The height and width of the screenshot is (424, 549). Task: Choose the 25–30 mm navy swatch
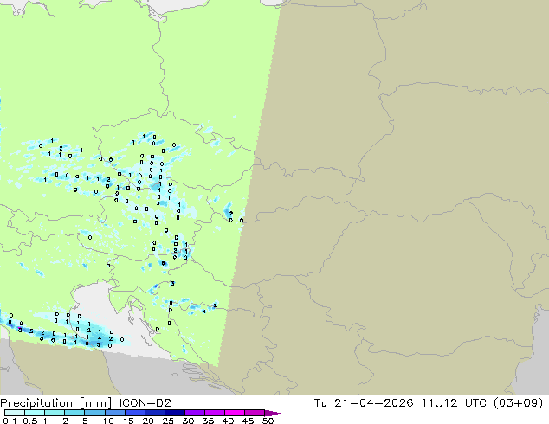tap(174, 413)
